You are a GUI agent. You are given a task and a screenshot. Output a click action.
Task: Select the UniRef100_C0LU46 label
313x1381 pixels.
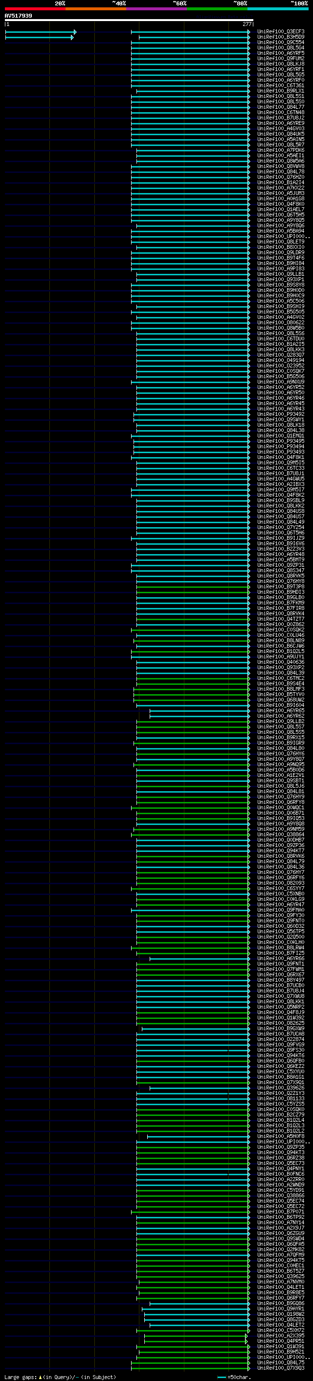(x=281, y=635)
